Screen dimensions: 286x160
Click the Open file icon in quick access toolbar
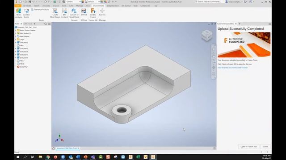tap(26, 2)
